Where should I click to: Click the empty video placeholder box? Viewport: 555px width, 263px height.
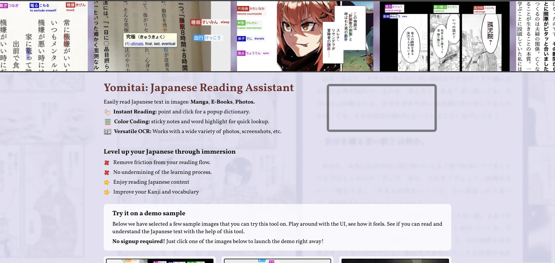tap(381, 108)
